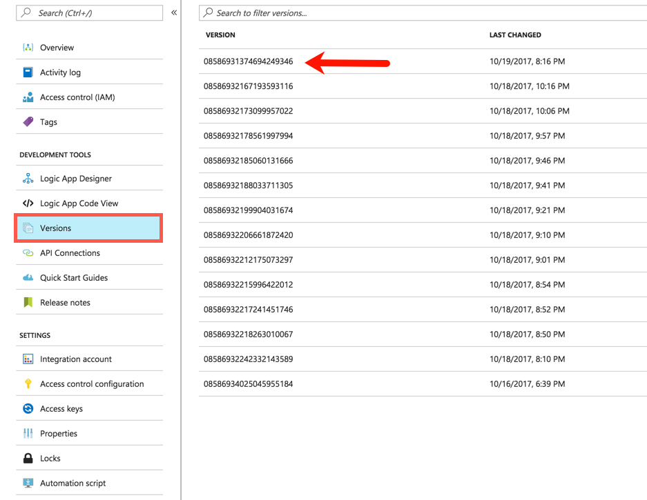
Task: Open Properties settings
Action: (x=89, y=433)
